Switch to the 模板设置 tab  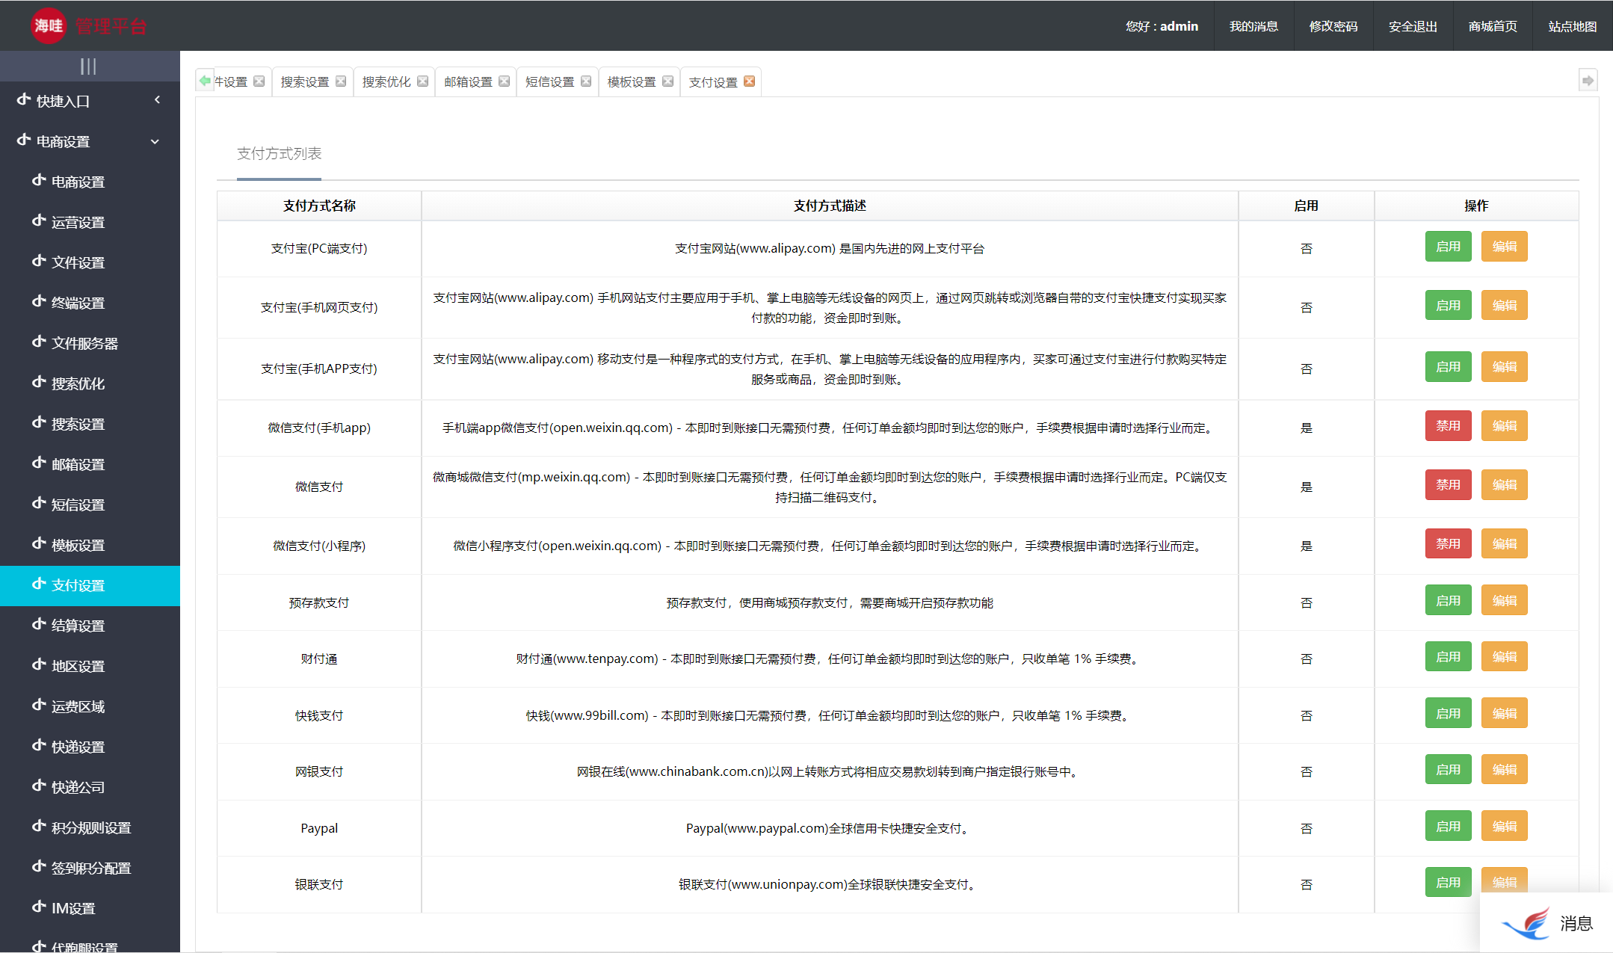click(x=632, y=82)
